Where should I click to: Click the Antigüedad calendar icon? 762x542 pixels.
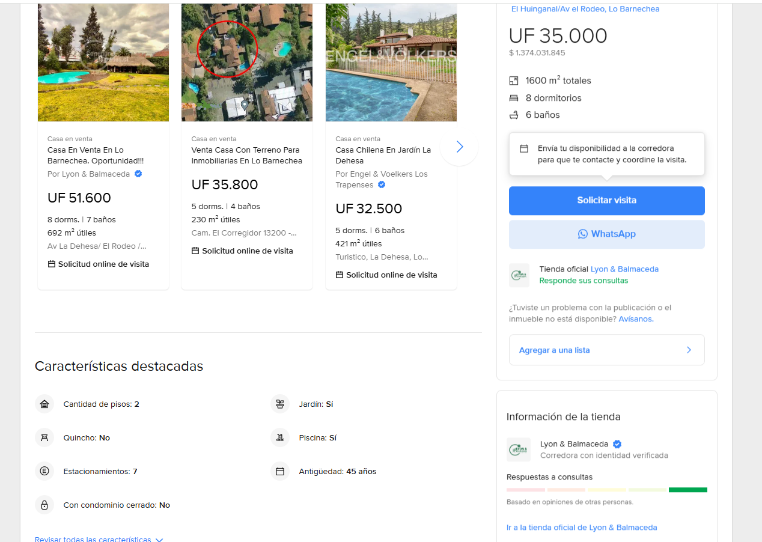[x=280, y=472]
